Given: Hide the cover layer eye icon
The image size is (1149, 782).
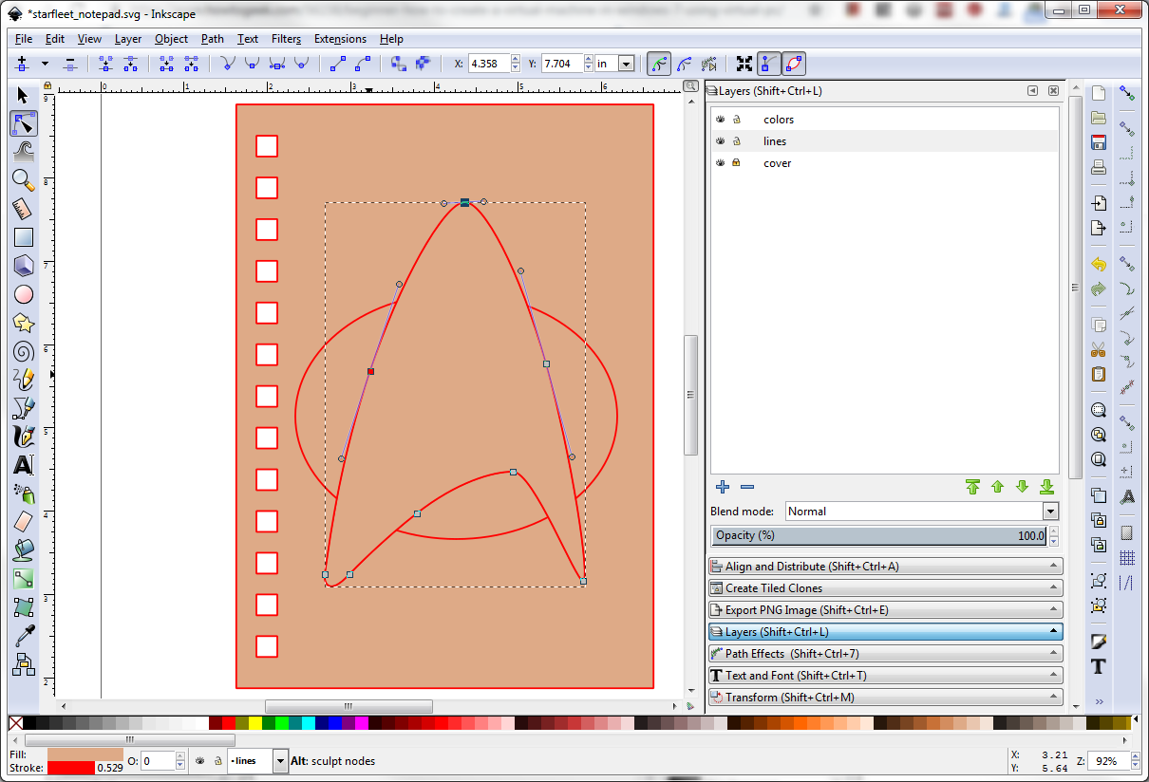Looking at the screenshot, I should tap(721, 163).
